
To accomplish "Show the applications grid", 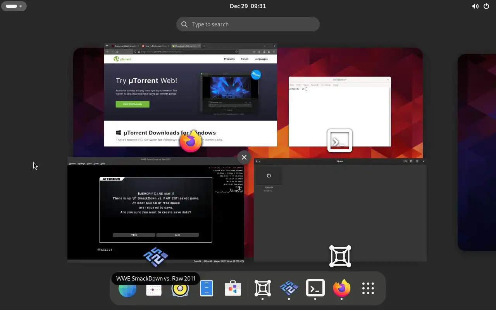I will (368, 288).
